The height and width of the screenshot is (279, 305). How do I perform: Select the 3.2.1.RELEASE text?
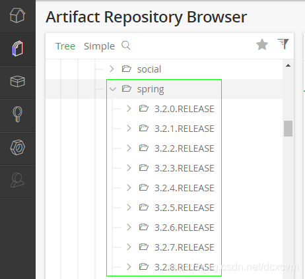184,129
